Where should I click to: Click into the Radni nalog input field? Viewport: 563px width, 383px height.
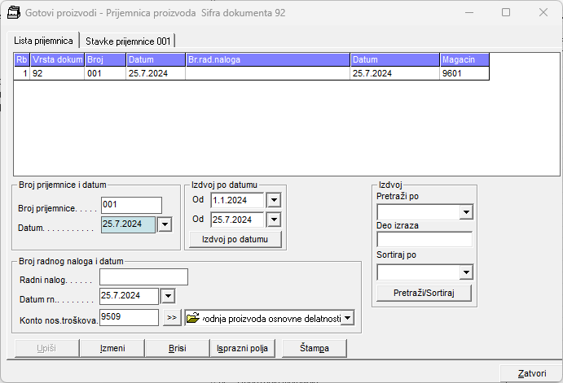coord(143,277)
